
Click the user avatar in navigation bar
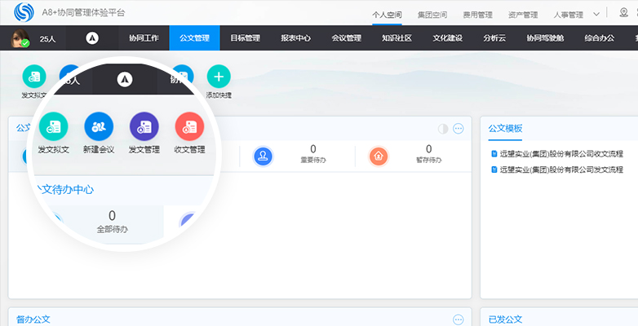pos(20,37)
